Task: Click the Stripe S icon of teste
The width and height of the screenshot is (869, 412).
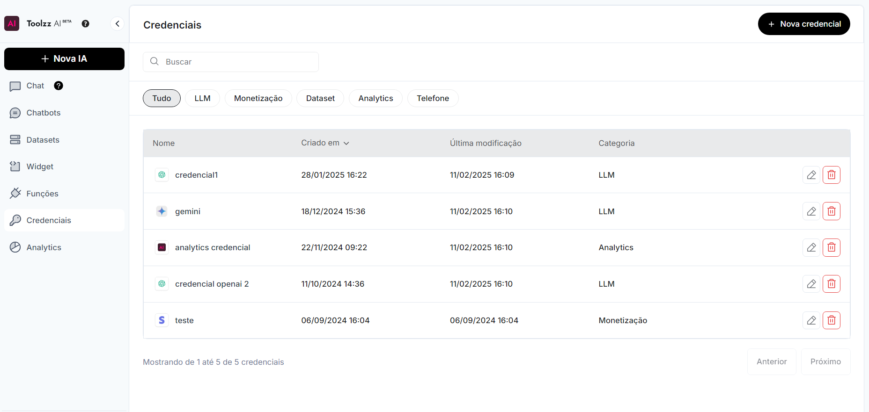Action: pos(162,320)
